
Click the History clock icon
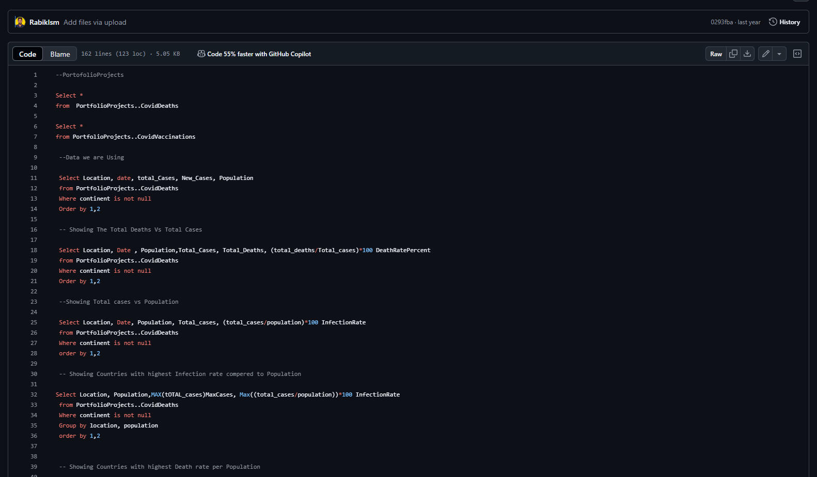click(773, 22)
